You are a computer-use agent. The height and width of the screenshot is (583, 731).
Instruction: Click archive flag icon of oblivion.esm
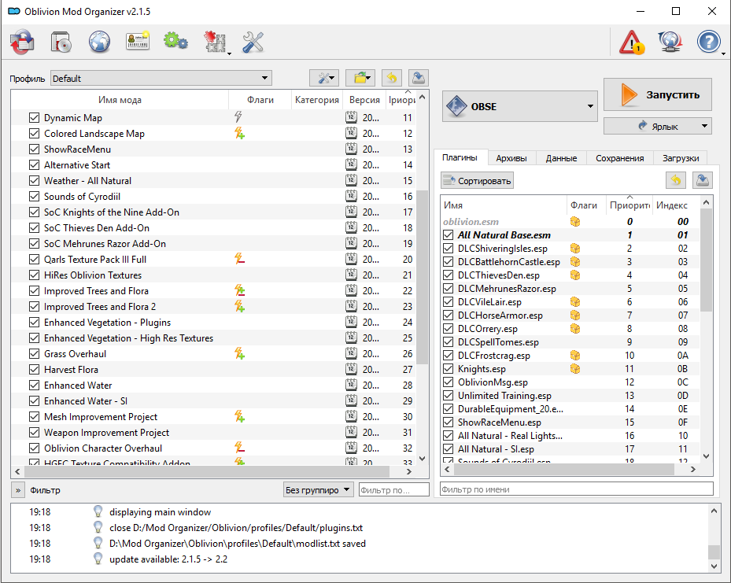point(575,222)
